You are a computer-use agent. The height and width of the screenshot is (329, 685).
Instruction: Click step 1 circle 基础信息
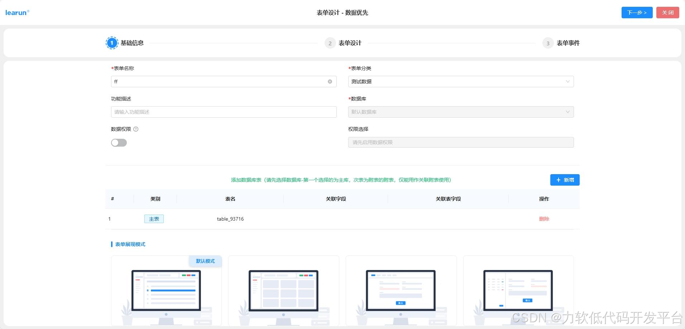[x=112, y=43]
